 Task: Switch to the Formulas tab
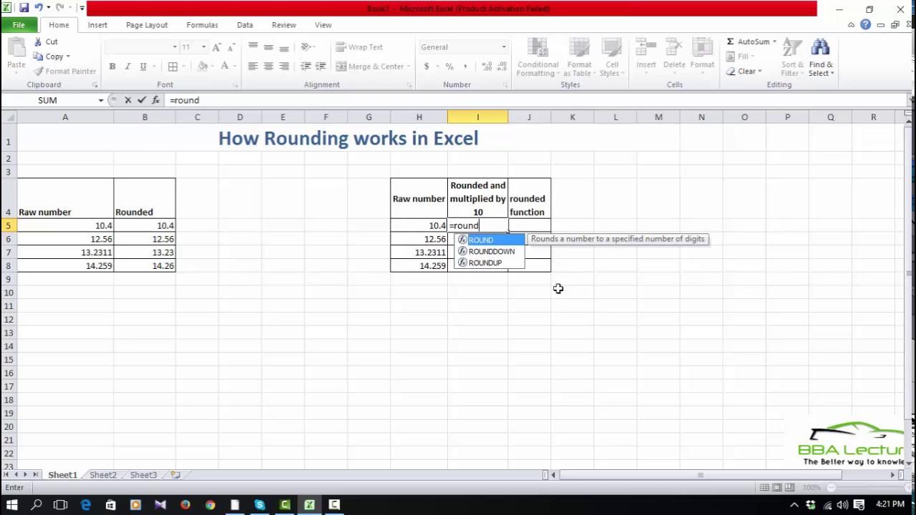(x=202, y=25)
